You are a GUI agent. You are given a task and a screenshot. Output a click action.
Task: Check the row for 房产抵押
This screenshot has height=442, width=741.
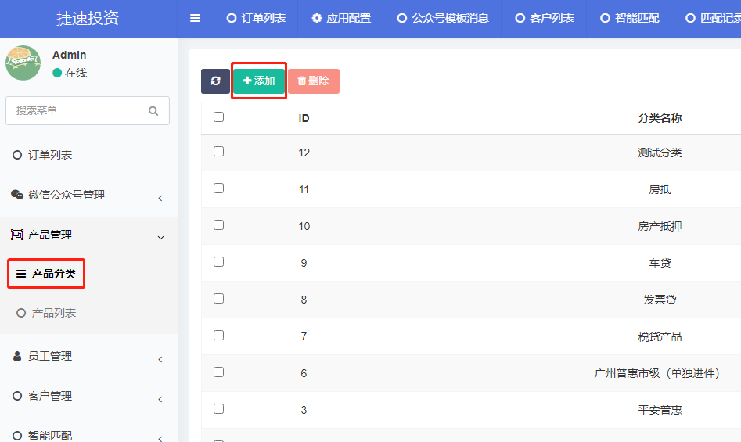(x=218, y=225)
